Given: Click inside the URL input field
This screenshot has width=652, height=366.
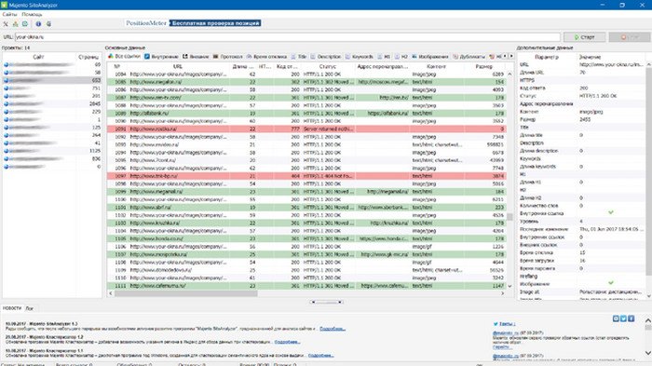Looking at the screenshot, I should 287,37.
